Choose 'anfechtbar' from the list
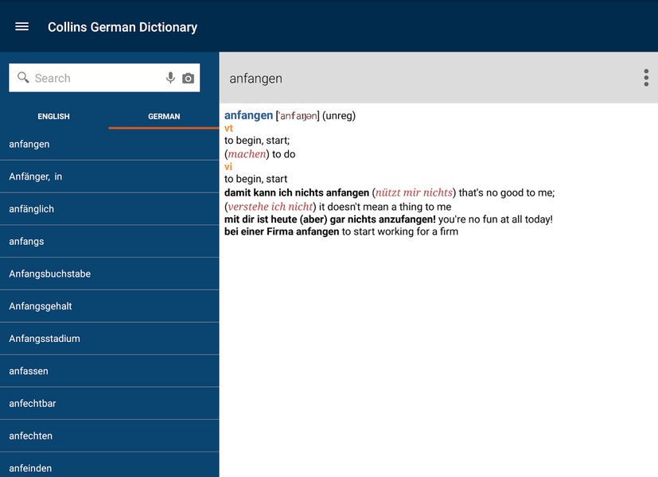 110,403
